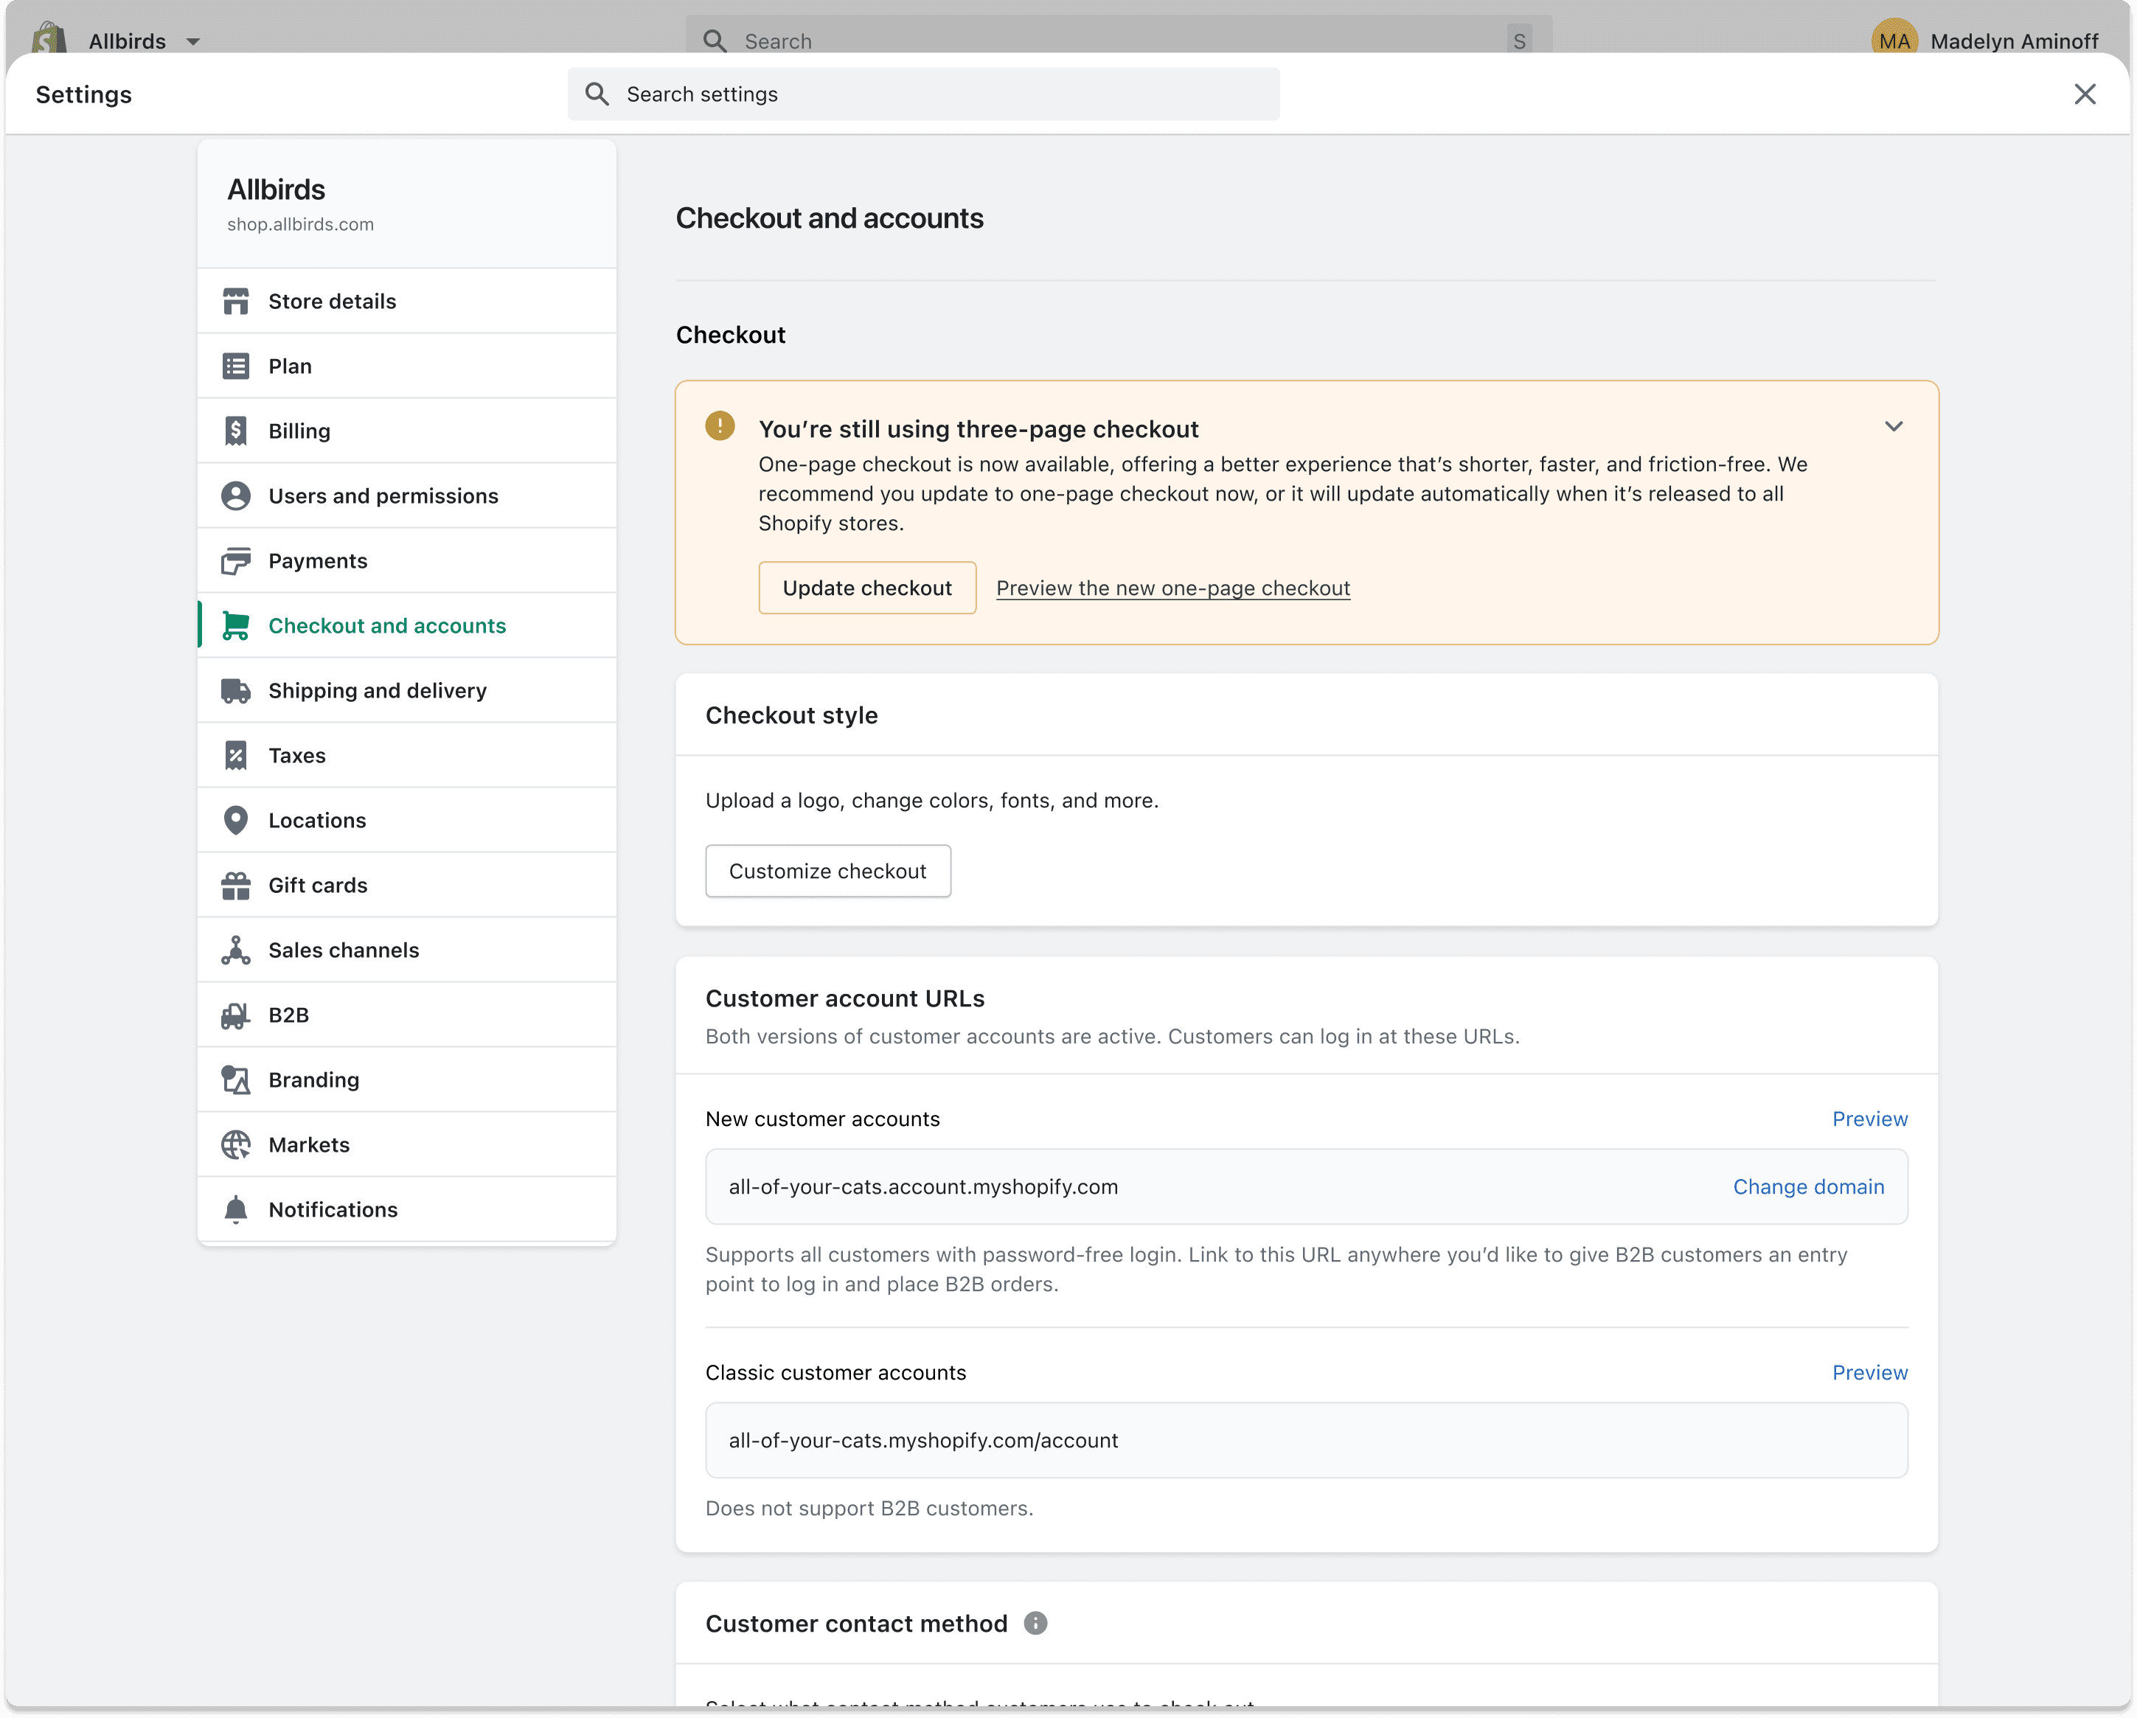The image size is (2137, 1718).
Task: Click the Change domain link
Action: 1809,1188
